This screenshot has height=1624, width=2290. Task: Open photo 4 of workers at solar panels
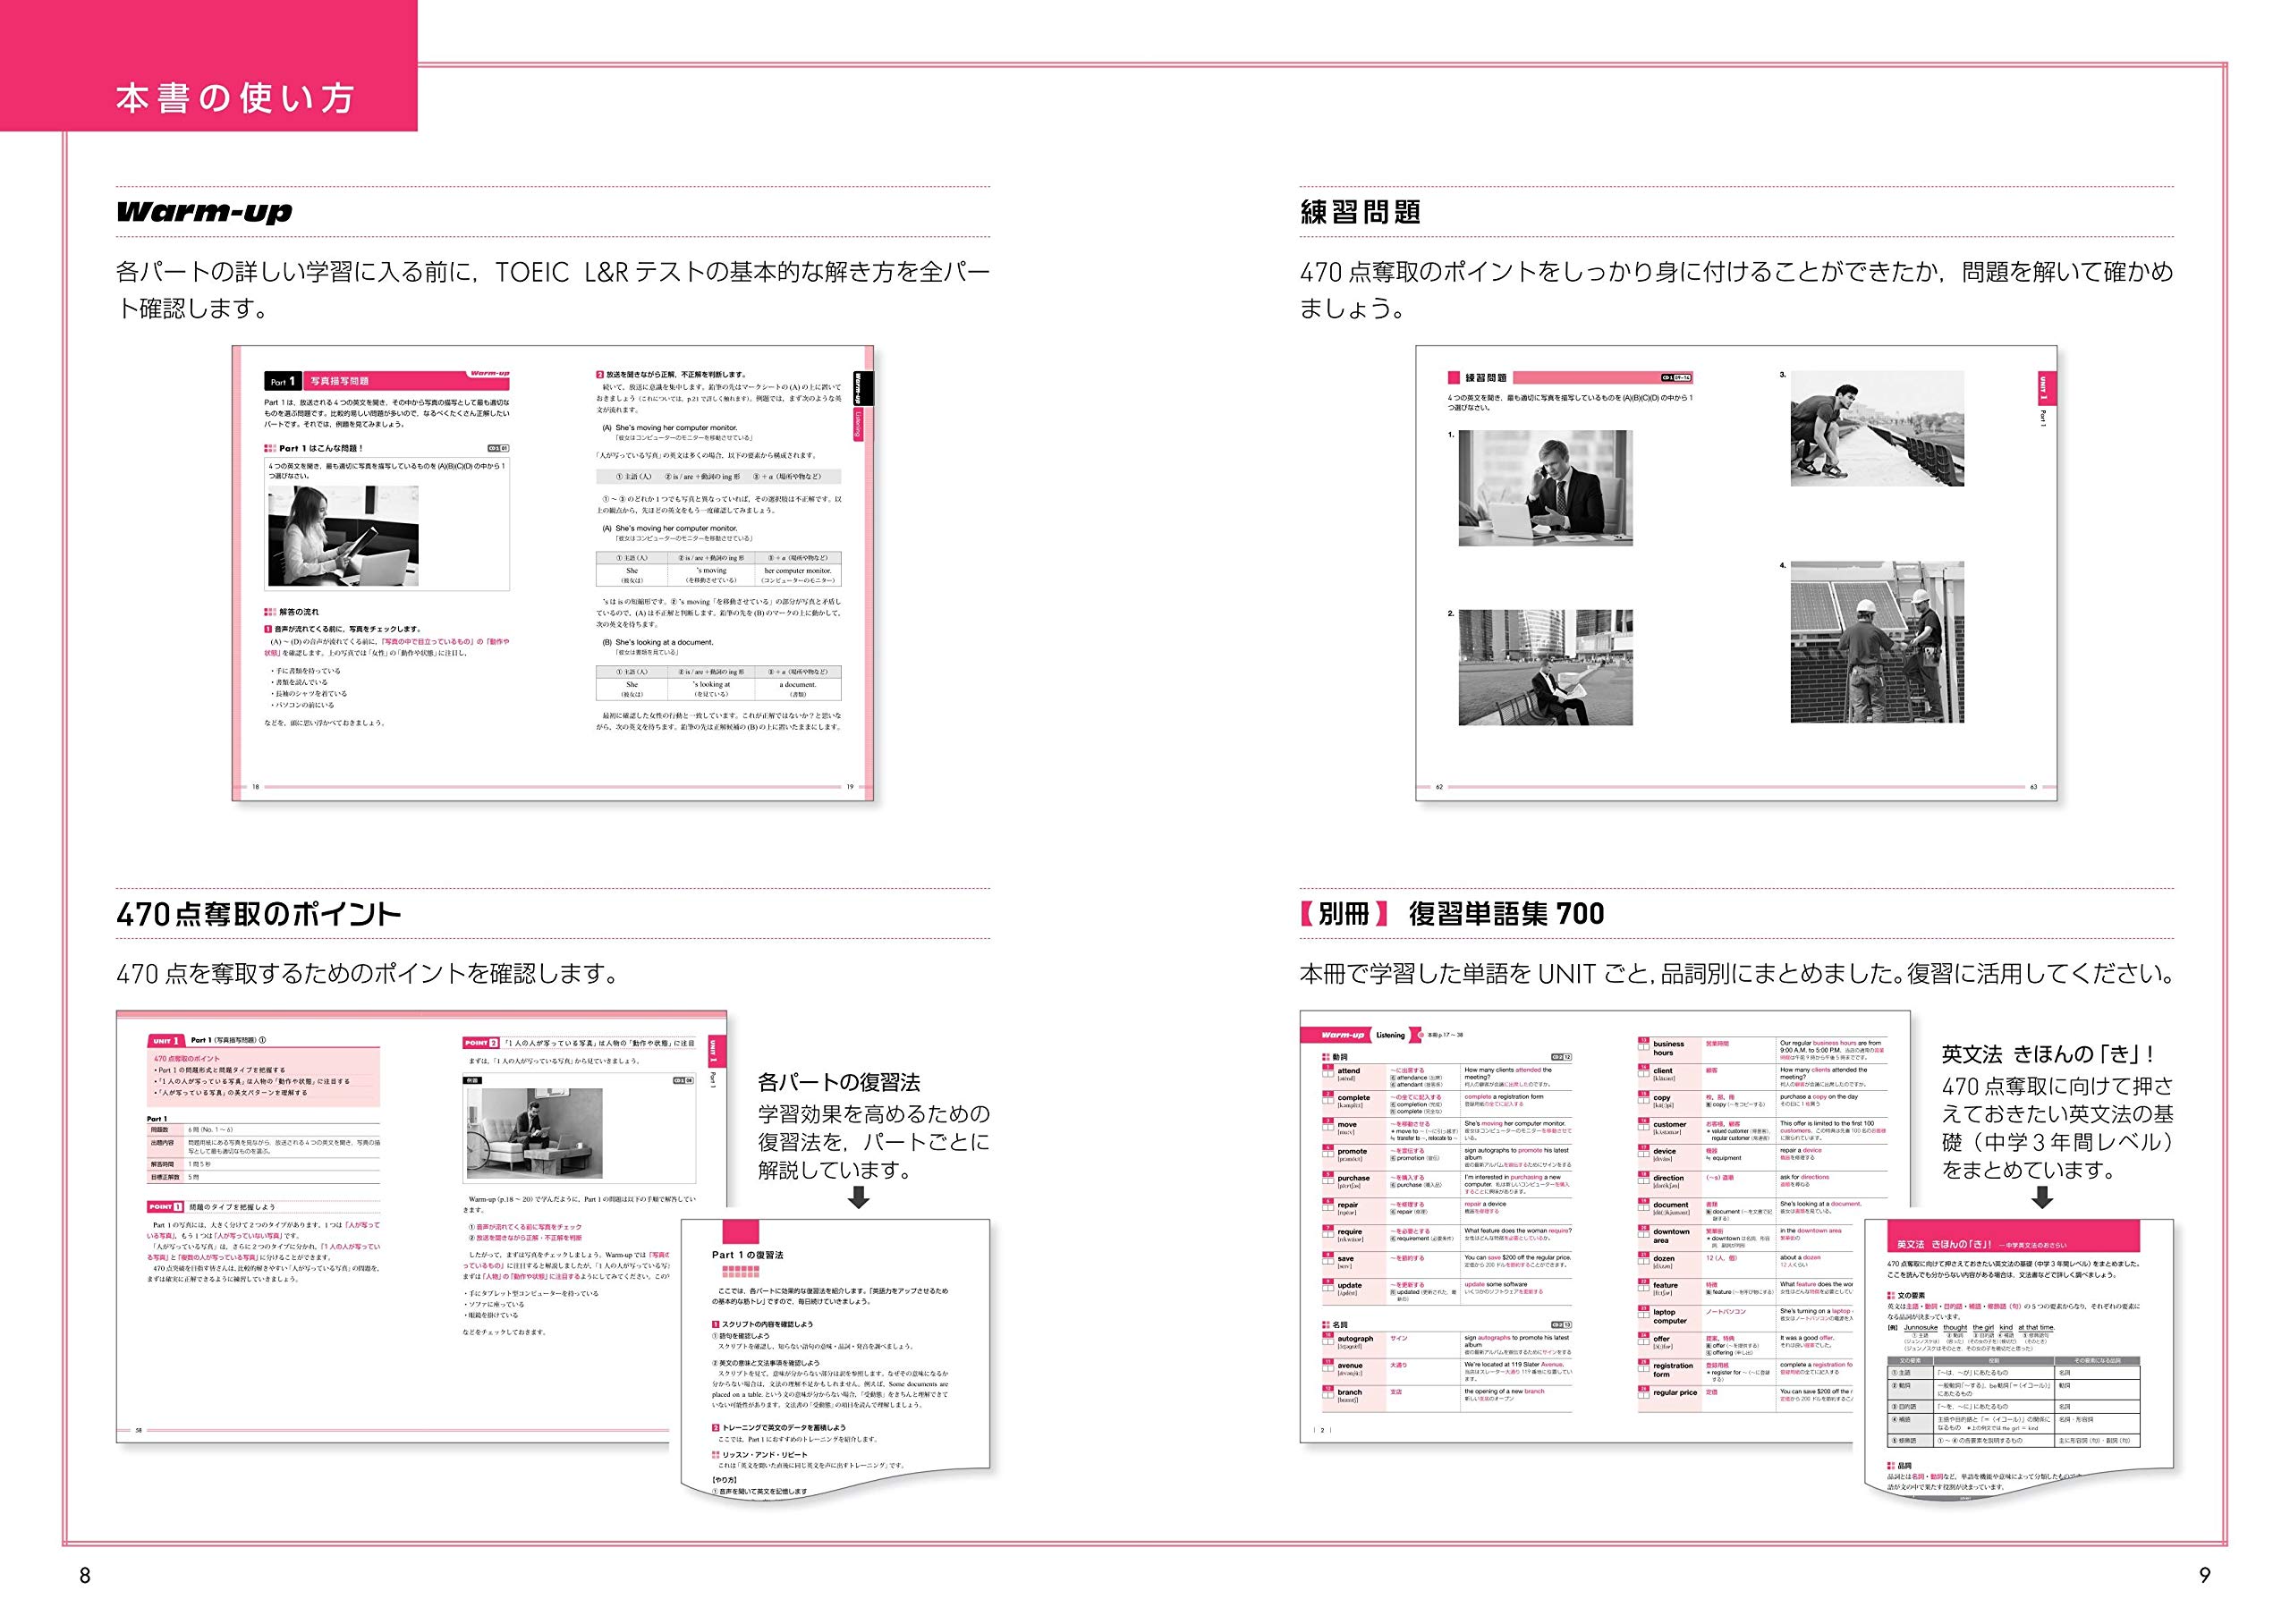(1876, 642)
